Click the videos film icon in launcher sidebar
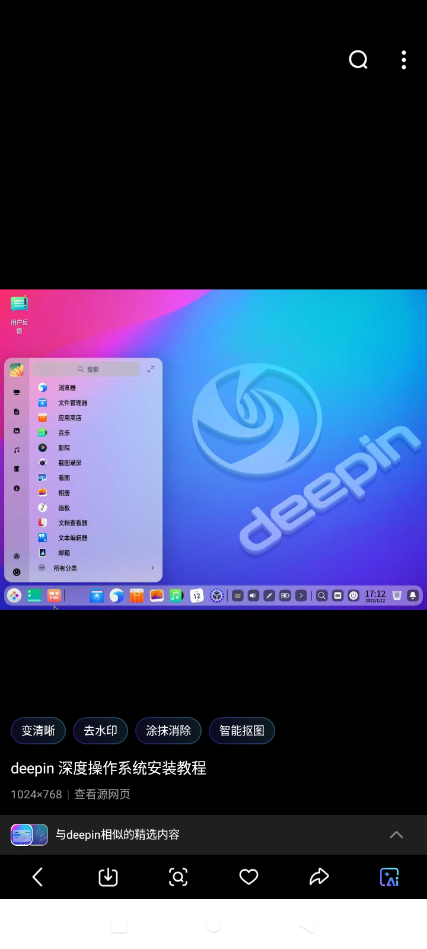 tap(17, 469)
